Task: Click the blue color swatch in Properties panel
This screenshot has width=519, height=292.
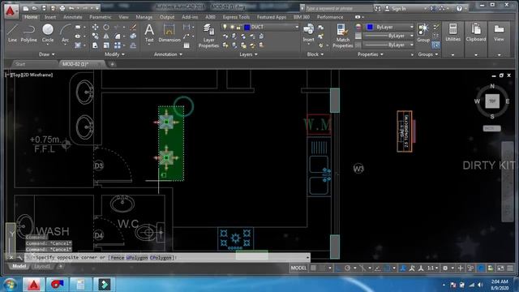Action: click(x=370, y=27)
